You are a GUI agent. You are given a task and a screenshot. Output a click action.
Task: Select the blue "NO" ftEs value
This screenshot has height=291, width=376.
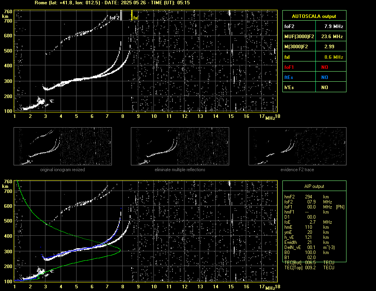tap(325, 77)
